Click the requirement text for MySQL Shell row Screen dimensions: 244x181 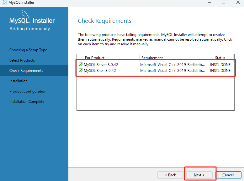172,71
